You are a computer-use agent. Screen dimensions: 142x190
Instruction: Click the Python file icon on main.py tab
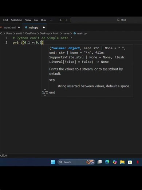26,27
